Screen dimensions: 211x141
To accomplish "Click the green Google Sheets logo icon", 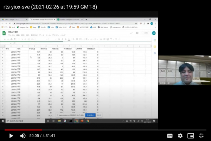I will (x=4, y=33).
